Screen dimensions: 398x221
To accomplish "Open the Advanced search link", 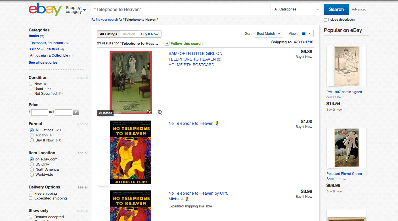I will [359, 10].
